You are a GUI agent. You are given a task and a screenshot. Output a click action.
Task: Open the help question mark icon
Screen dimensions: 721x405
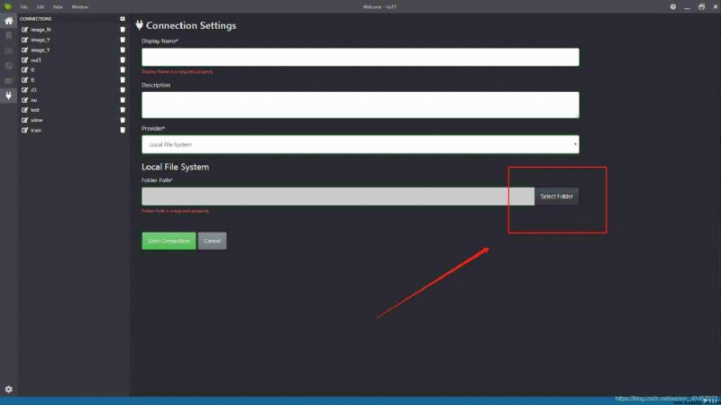pos(672,7)
